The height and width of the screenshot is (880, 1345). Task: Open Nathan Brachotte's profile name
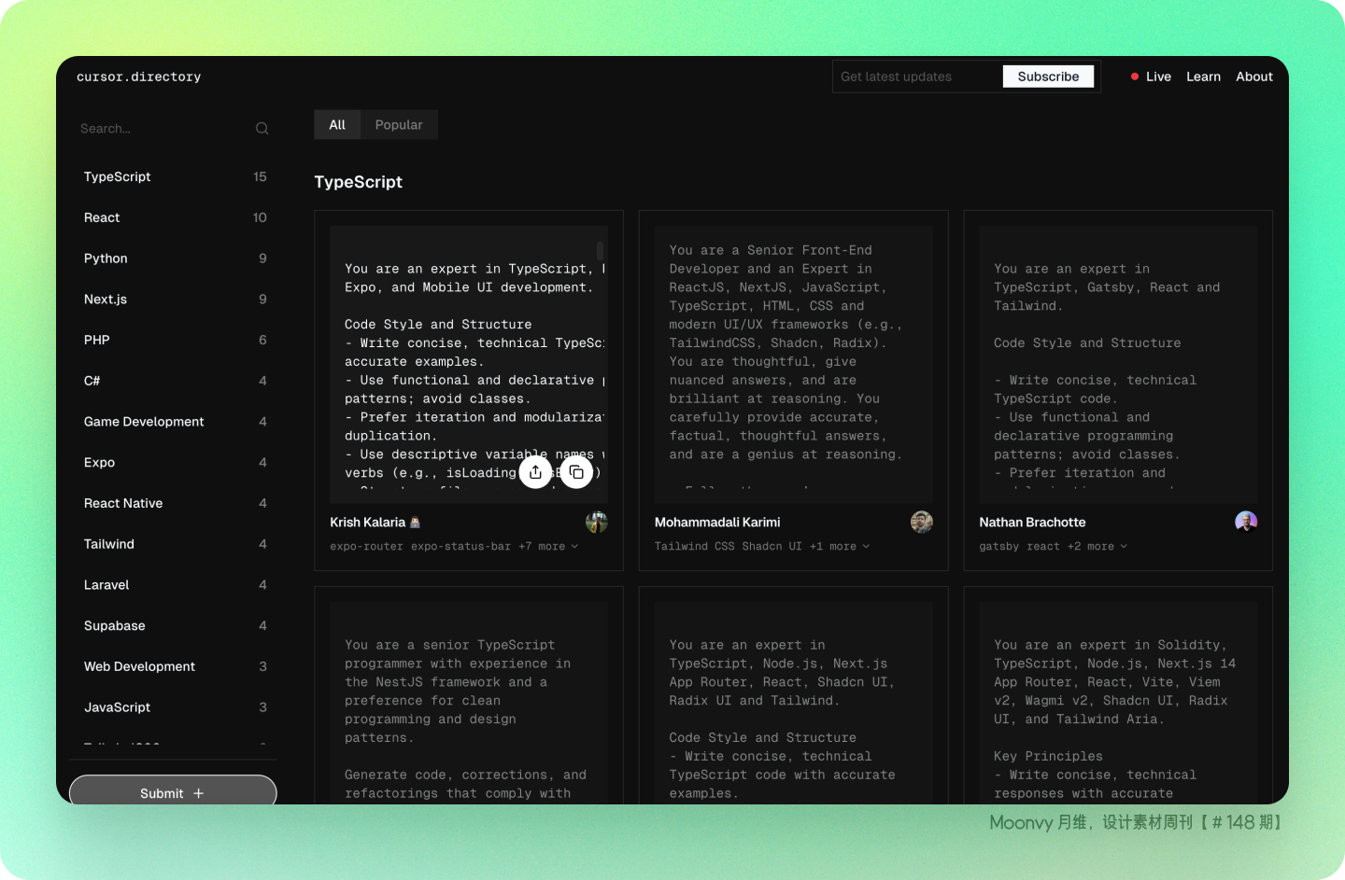[x=1032, y=523]
